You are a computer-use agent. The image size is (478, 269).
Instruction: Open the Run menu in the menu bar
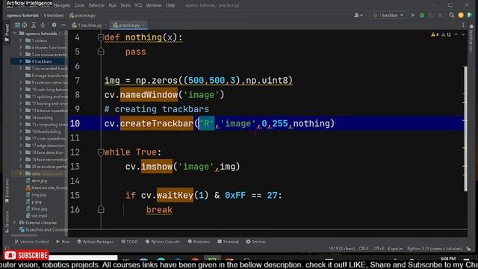pyautogui.click(x=112, y=5)
